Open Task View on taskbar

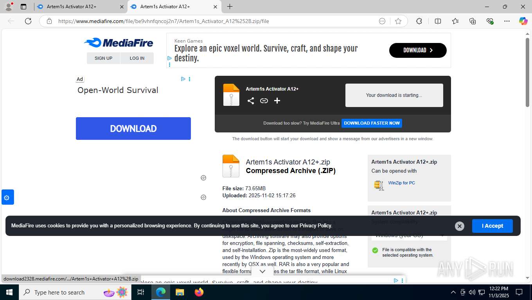(141, 292)
